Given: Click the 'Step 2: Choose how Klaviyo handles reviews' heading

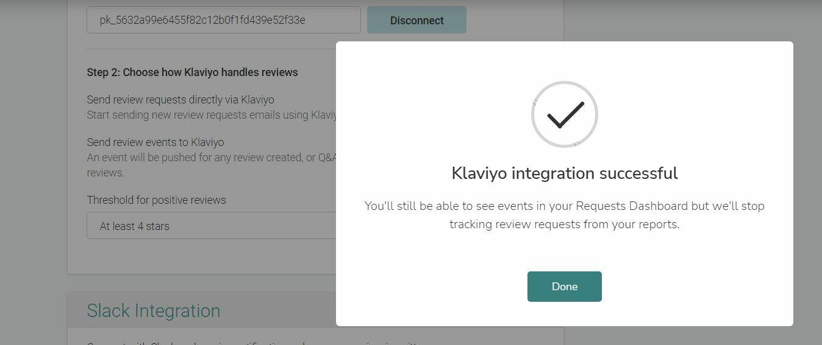Looking at the screenshot, I should pyautogui.click(x=192, y=72).
